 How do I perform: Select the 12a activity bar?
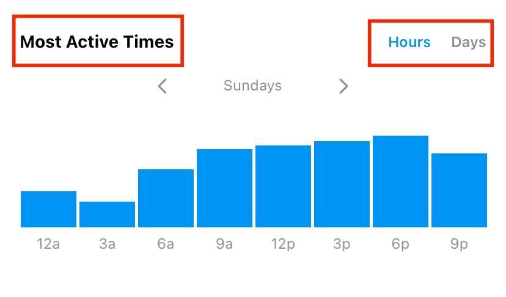tap(48, 209)
